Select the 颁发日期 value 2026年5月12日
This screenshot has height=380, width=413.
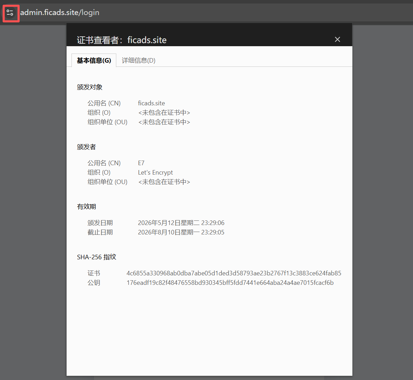point(181,223)
